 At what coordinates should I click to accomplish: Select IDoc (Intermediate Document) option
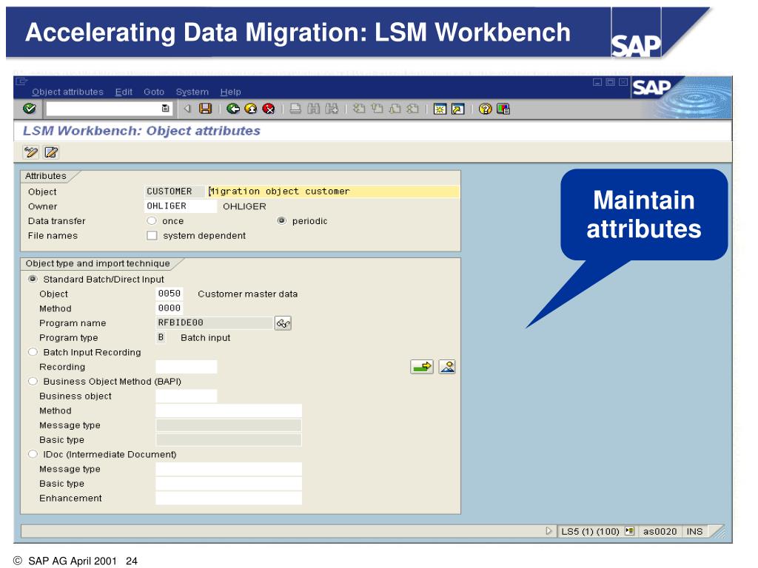point(33,454)
